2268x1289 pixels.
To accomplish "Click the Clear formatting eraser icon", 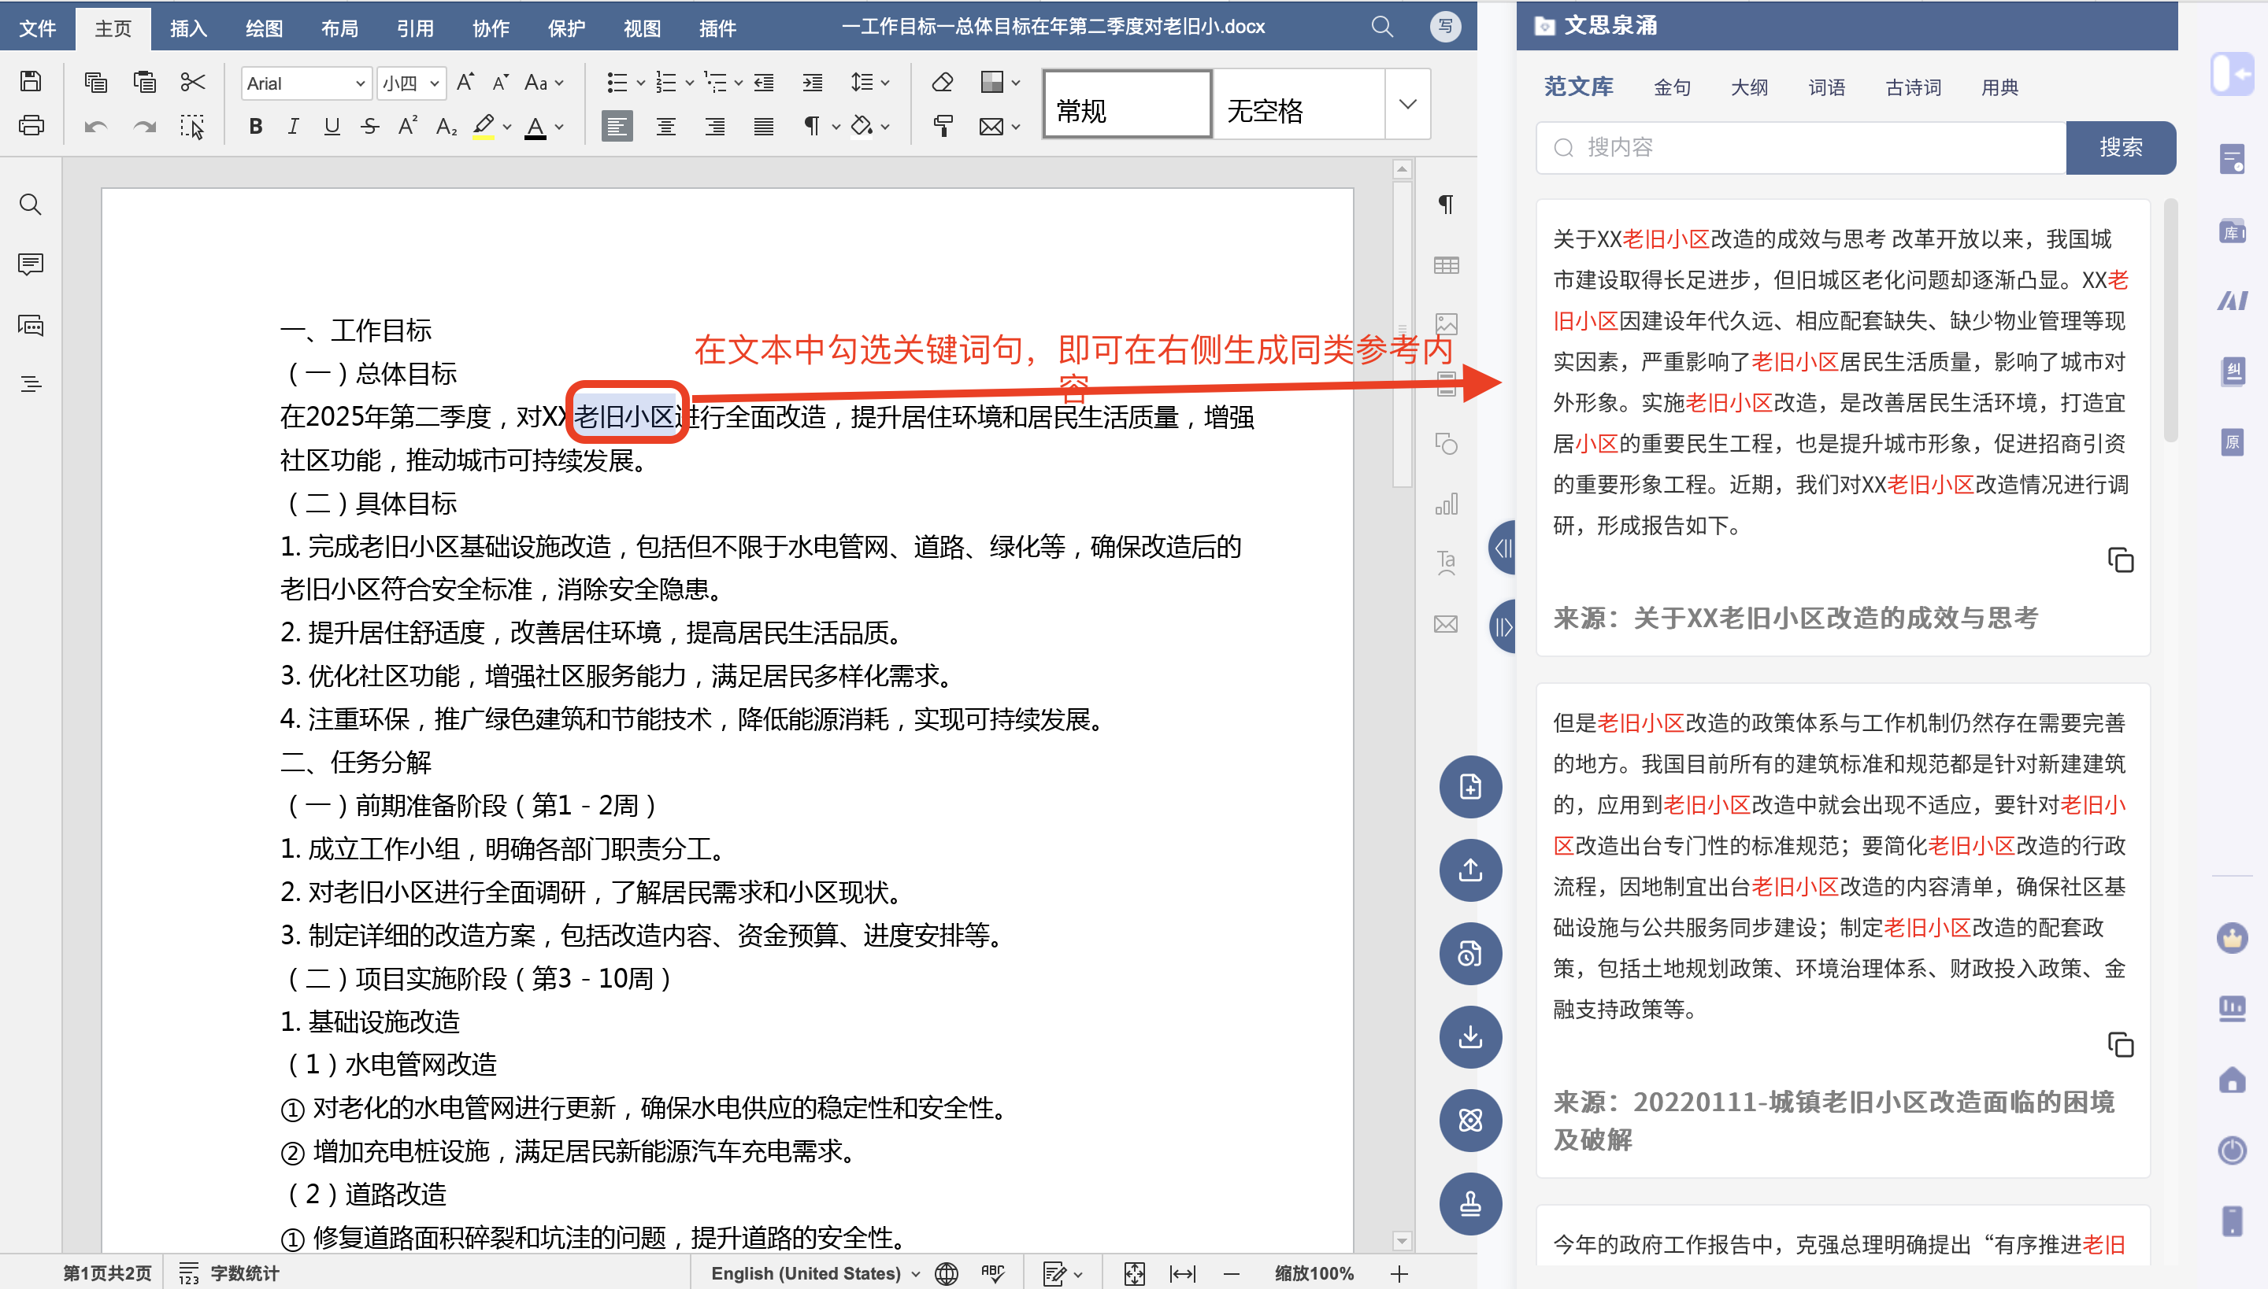I will point(943,83).
